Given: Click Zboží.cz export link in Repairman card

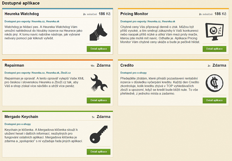Looking at the screenshot, I should click(x=66, y=73).
